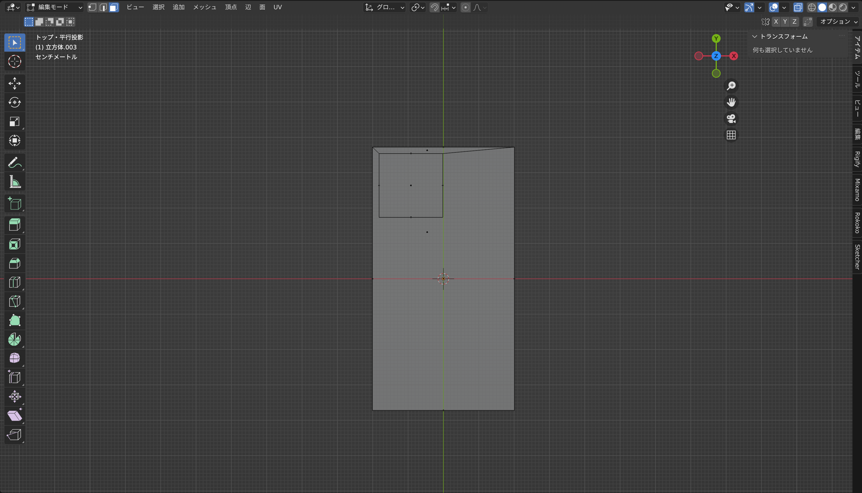
Task: Select the Extrude Region tool
Action: (x=14, y=225)
